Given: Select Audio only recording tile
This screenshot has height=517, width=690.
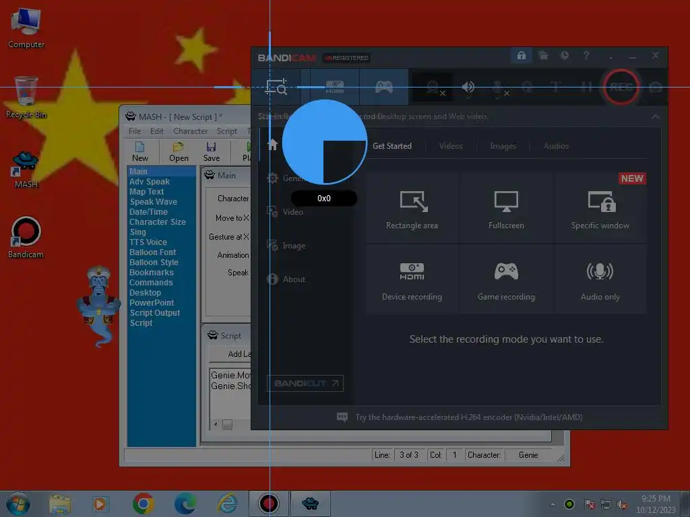Looking at the screenshot, I should tap(600, 279).
